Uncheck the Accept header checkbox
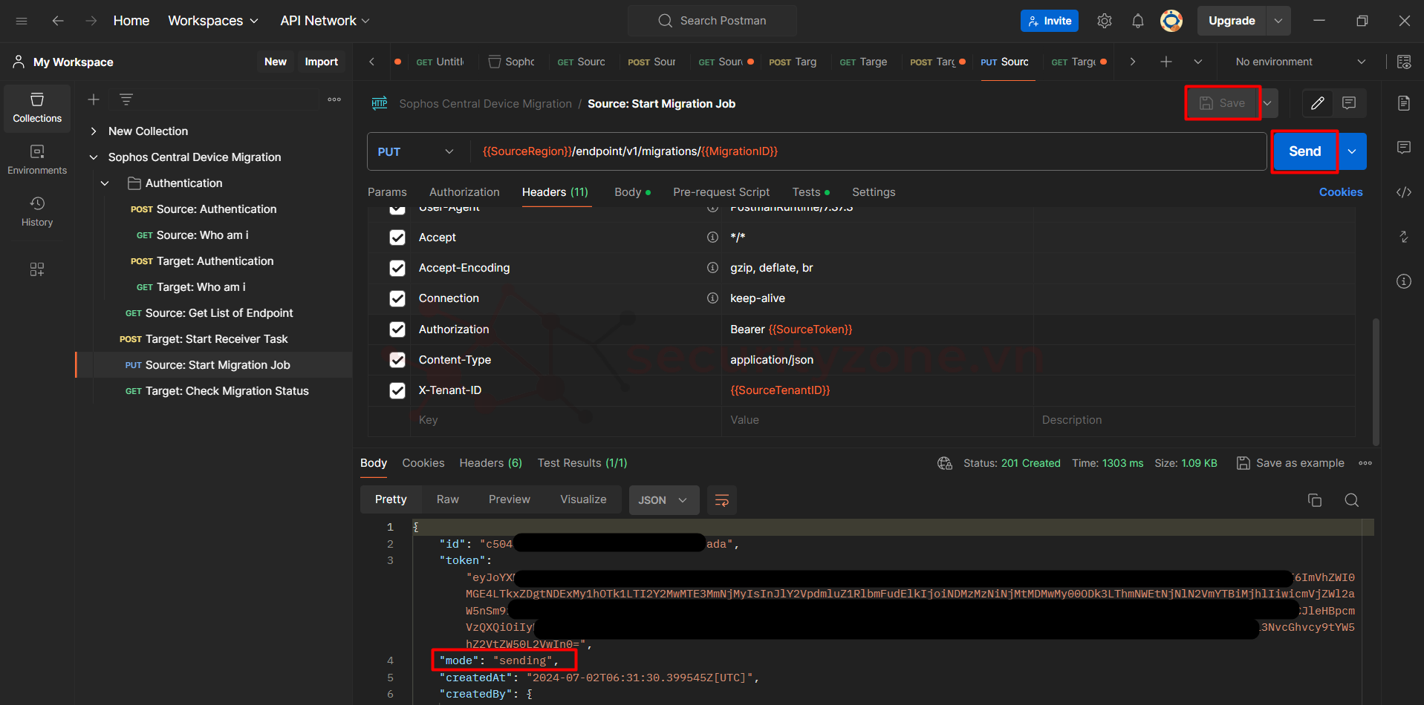 397,237
